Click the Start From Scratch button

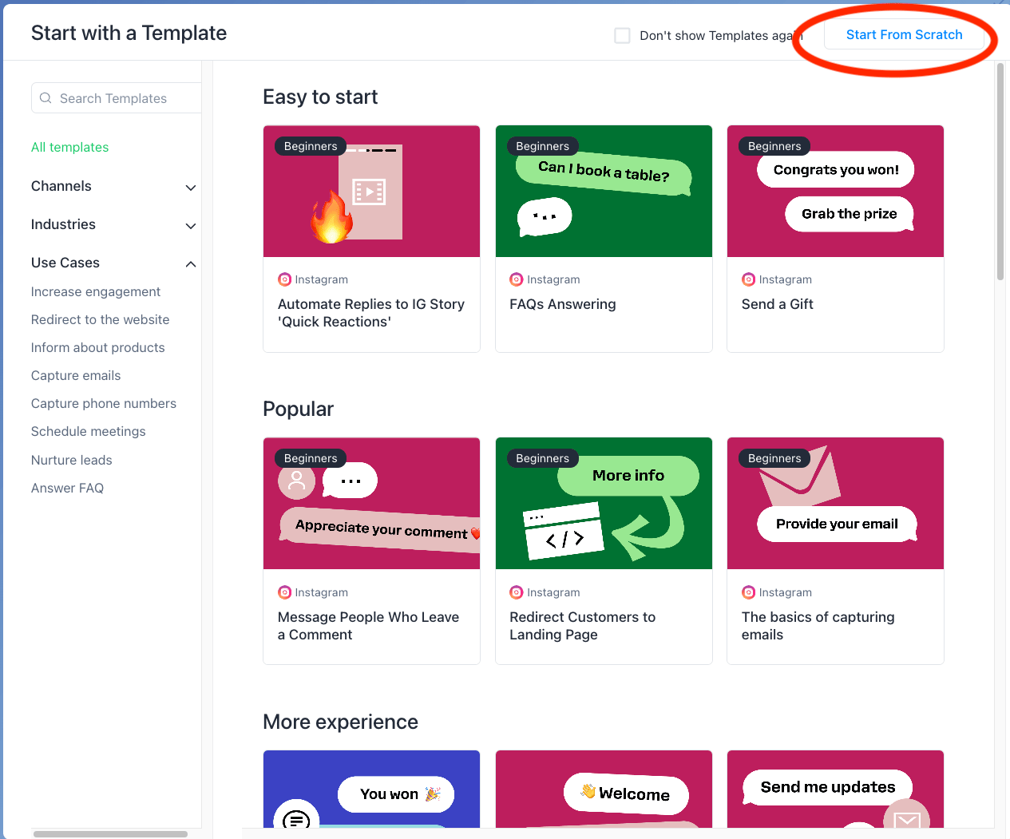904,34
